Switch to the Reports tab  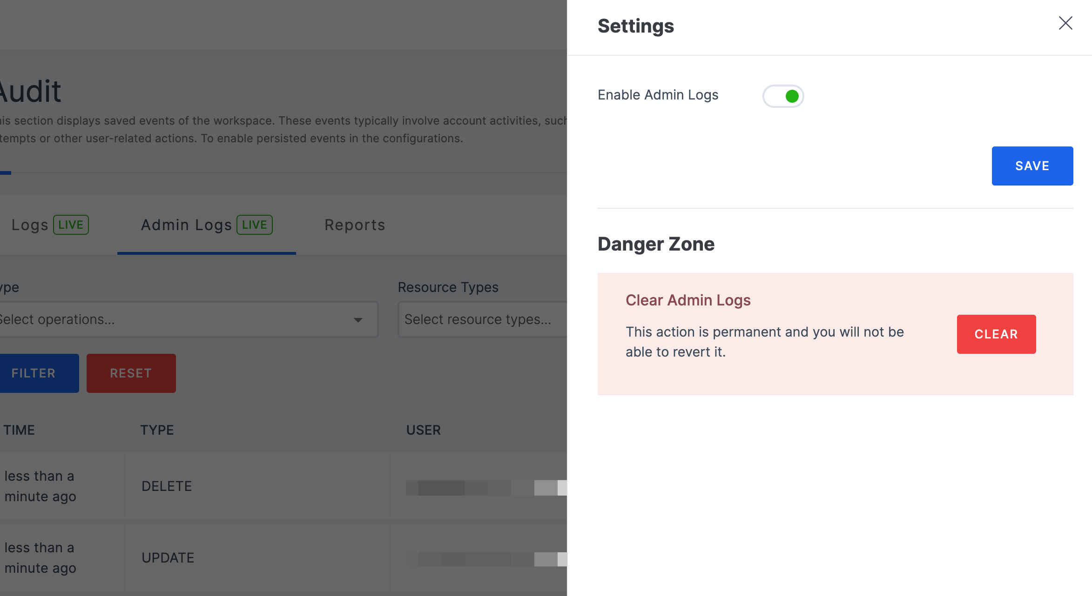(x=355, y=225)
